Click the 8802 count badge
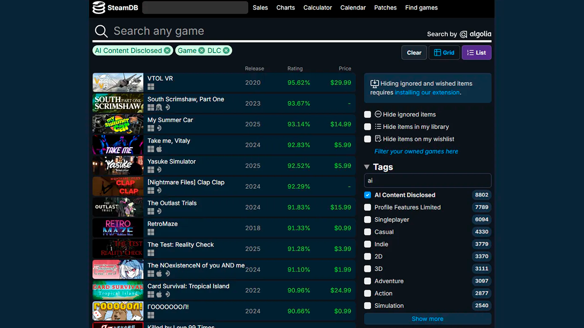 [481, 195]
